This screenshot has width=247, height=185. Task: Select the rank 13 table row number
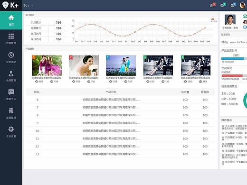pyautogui.click(x=38, y=154)
